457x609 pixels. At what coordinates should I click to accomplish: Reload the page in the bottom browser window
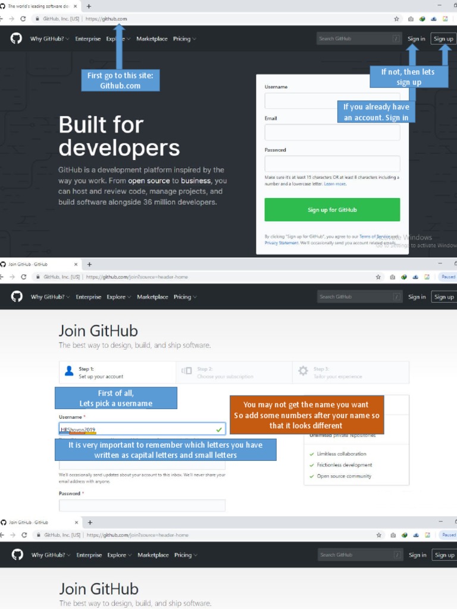click(x=24, y=535)
